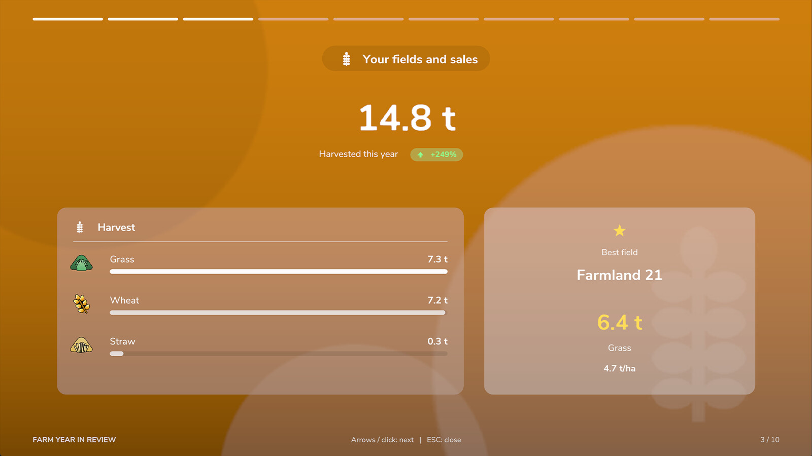Click the 0.3 t Straw value
Image resolution: width=812 pixels, height=456 pixels.
point(437,341)
